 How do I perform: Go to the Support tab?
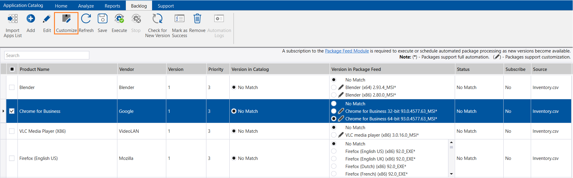(166, 6)
